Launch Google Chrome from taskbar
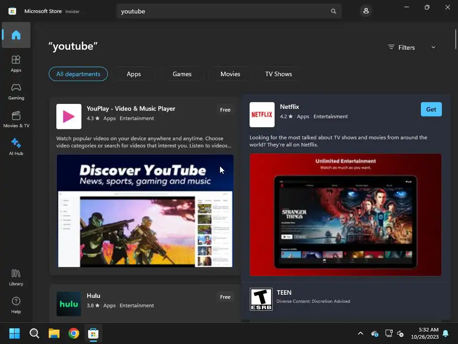458x344 pixels. (74, 333)
